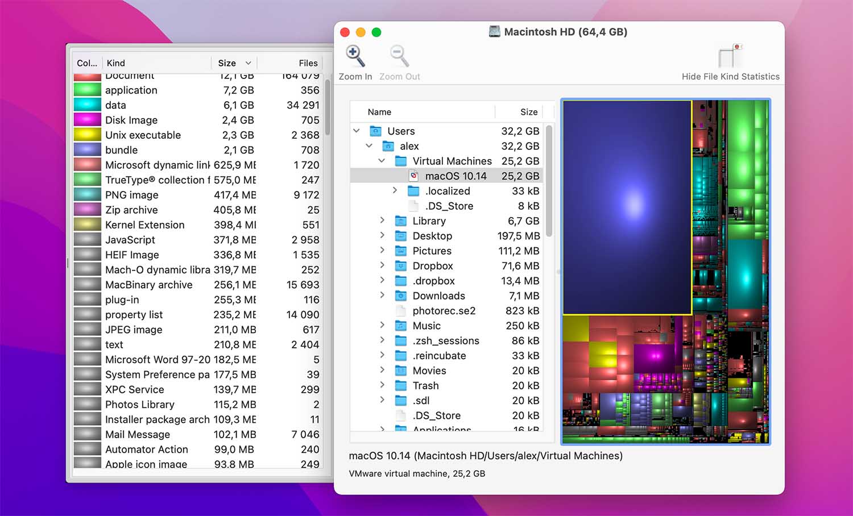Select the MacBinary archive row
The height and width of the screenshot is (516, 853).
pyautogui.click(x=197, y=285)
